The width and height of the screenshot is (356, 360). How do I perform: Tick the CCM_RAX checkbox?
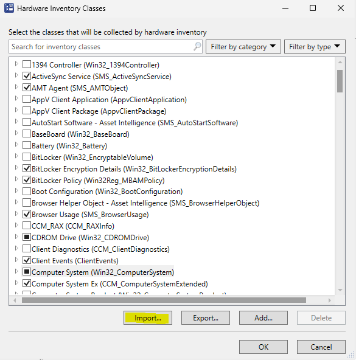point(27,226)
